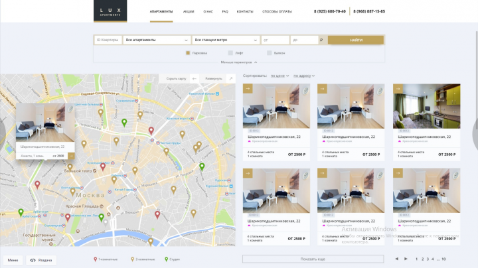The image size is (478, 268).
Task: Click the round badge icon on first listing photo
Action: [305, 91]
